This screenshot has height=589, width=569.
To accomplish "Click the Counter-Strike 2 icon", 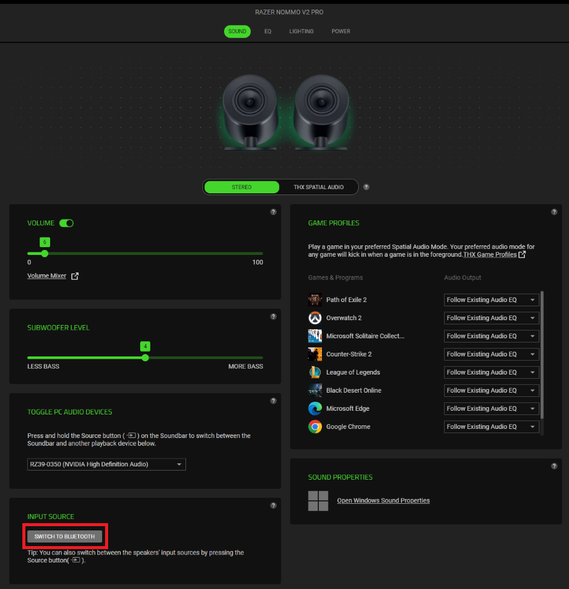I will coord(315,354).
